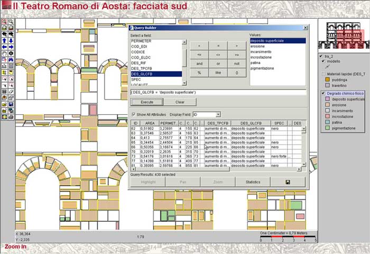This screenshot has width=370, height=254.
Task: Select DES_TPCFB in the field list
Action: coord(143,69)
